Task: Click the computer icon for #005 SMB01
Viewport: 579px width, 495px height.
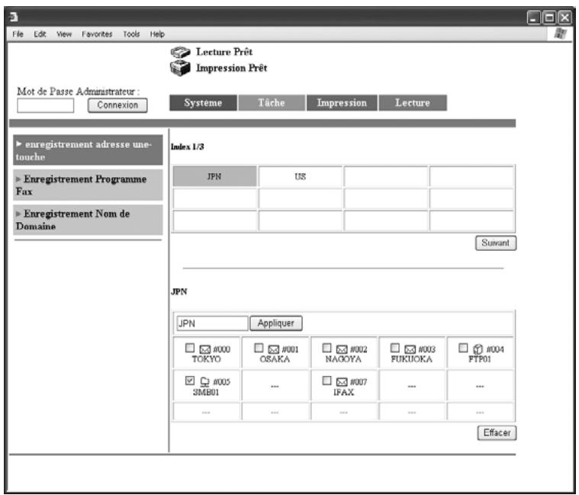Action: click(204, 381)
